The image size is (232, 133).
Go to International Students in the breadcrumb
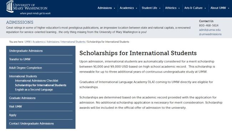(73, 42)
